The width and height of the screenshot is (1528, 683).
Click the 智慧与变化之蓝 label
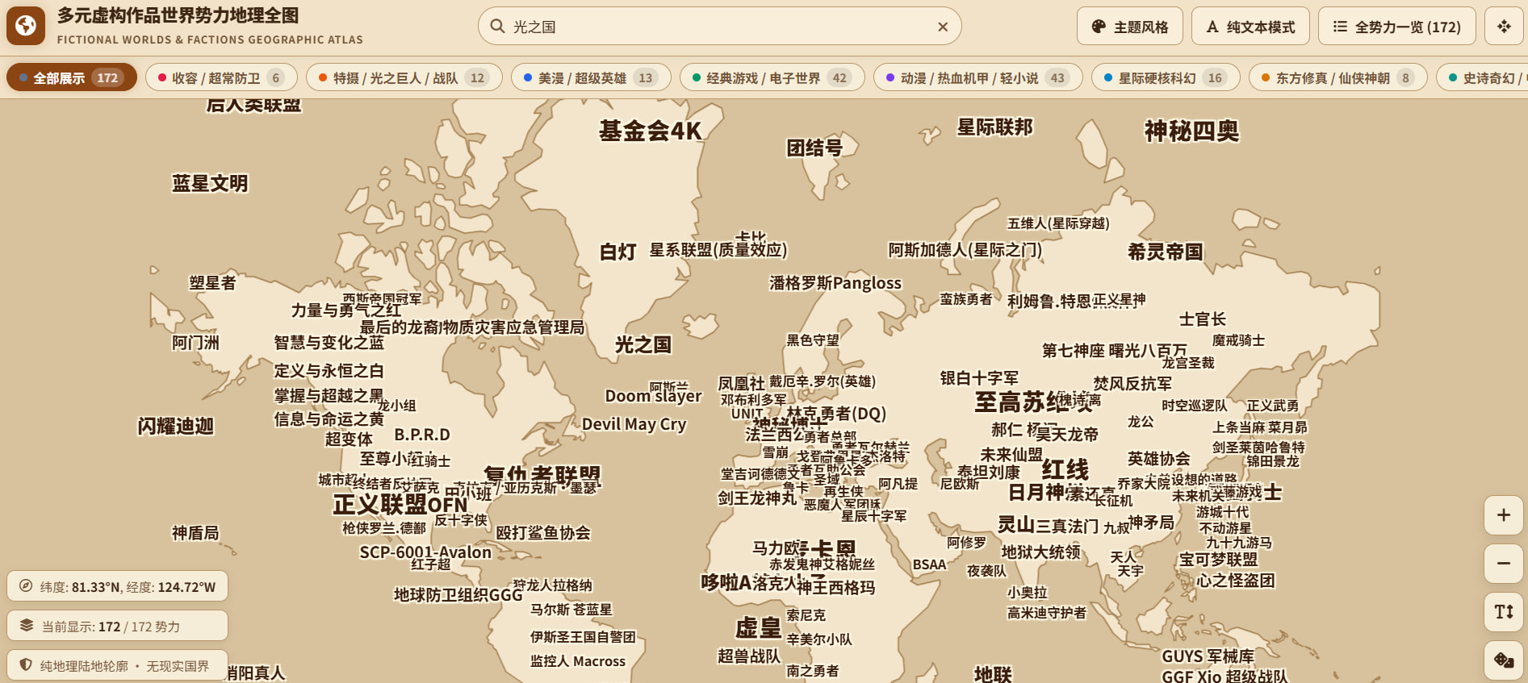click(329, 343)
